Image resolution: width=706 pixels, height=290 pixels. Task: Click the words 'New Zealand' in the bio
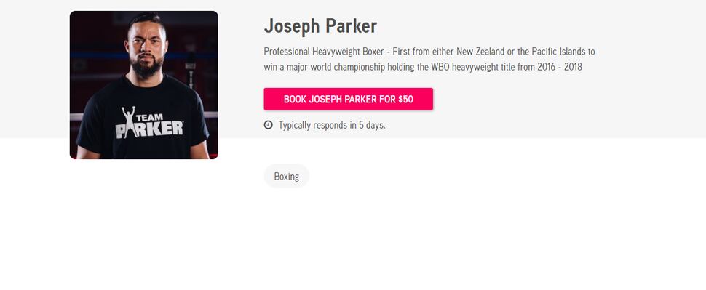coord(480,52)
